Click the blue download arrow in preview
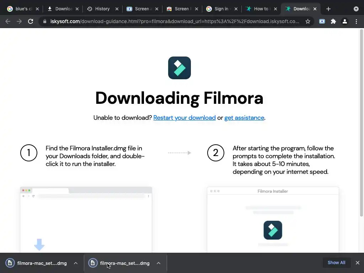364x273 pixels. point(39,245)
